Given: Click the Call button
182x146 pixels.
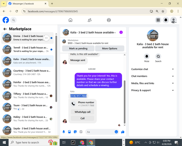Looking at the screenshot, I should pyautogui.click(x=83, y=118).
